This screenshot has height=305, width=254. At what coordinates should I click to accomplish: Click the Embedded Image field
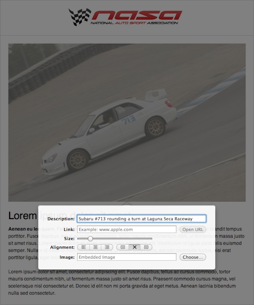[x=126, y=257]
